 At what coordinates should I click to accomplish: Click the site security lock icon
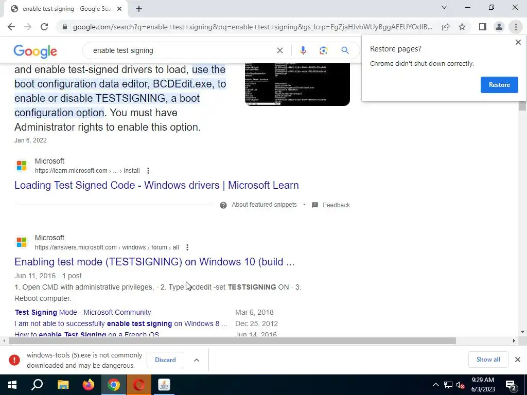65,27
